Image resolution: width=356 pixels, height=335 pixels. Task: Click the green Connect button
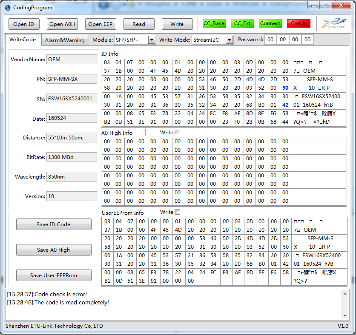click(270, 23)
